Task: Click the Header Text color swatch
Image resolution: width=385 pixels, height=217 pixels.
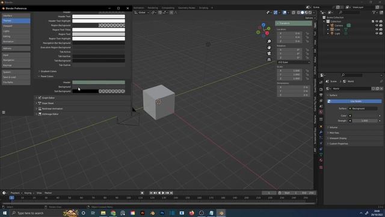Action: click(99, 16)
